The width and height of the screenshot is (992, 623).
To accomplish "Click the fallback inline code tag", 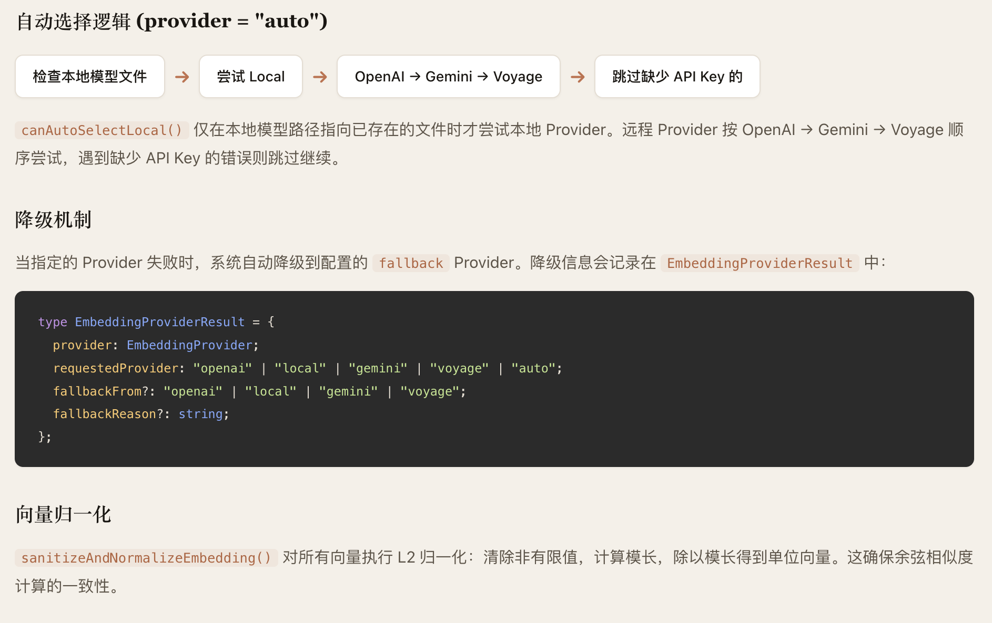I will point(411,263).
